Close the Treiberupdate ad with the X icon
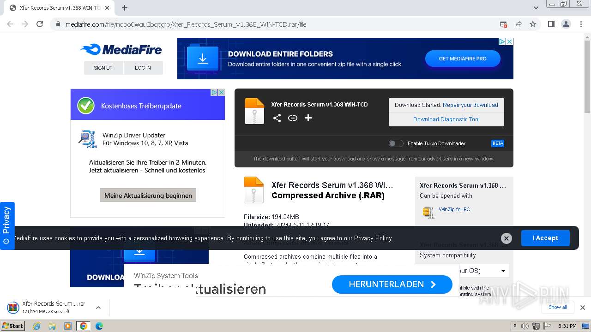The width and height of the screenshot is (591, 332). (x=221, y=92)
